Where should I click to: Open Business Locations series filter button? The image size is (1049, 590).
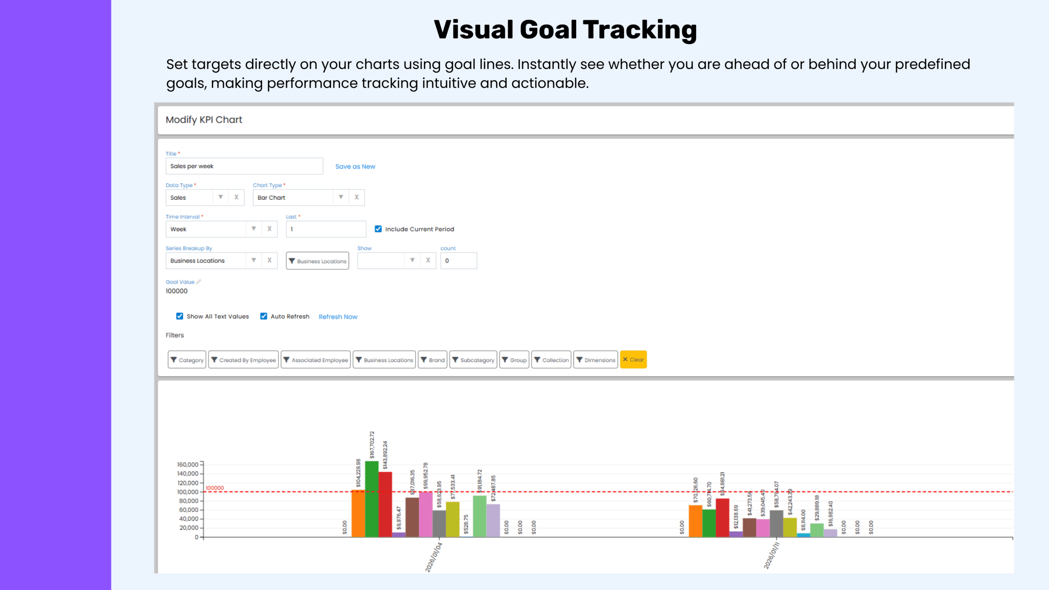(318, 261)
